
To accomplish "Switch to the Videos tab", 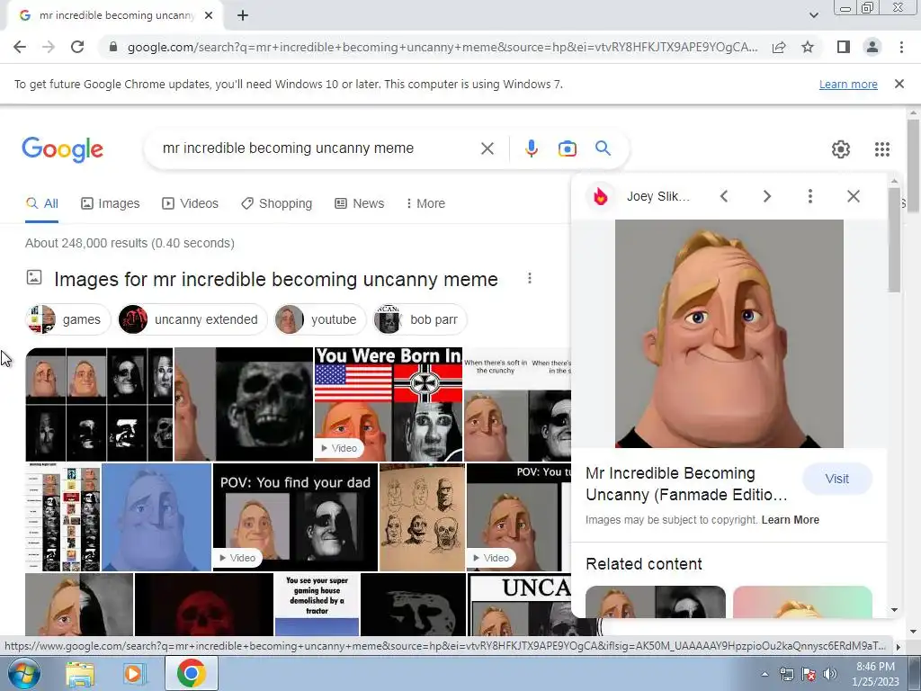I will point(190,203).
